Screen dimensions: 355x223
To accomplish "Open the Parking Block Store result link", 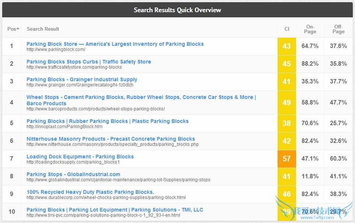I will pyautogui.click(x=115, y=44).
